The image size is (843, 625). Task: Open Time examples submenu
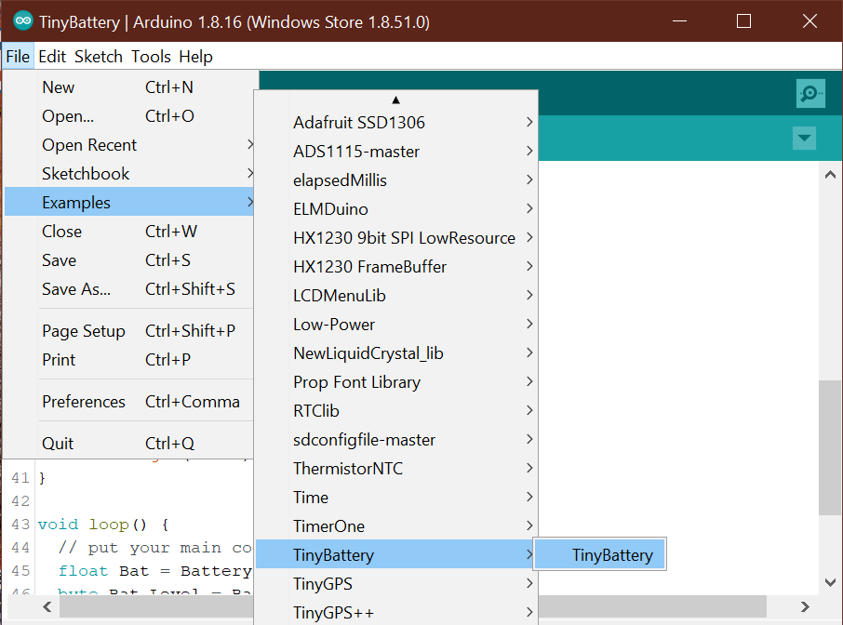click(396, 498)
